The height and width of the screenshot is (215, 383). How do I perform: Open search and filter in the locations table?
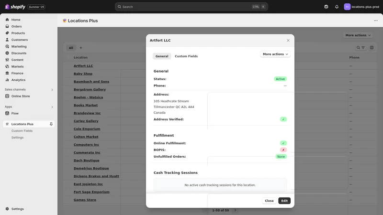(x=360, y=48)
